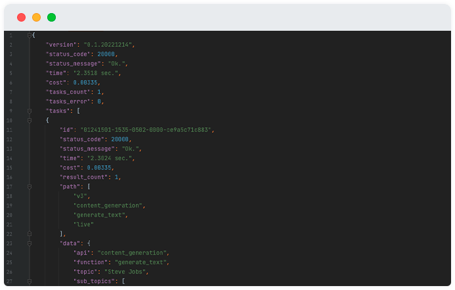Viewport: 455px width, 290px height.
Task: Click the version value "0.1.20221214"
Action: 108,45
